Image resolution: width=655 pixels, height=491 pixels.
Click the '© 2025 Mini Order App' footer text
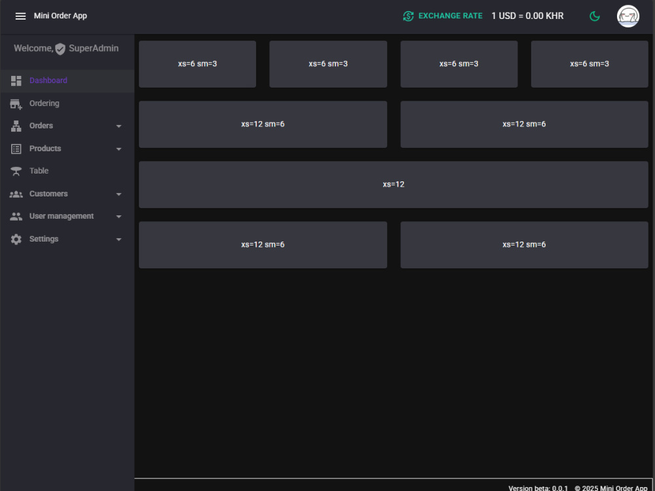click(x=611, y=488)
